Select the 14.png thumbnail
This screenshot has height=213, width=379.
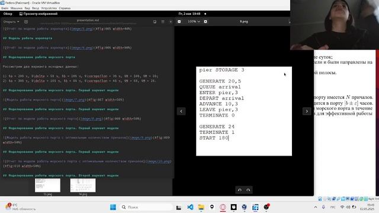coord(83,185)
